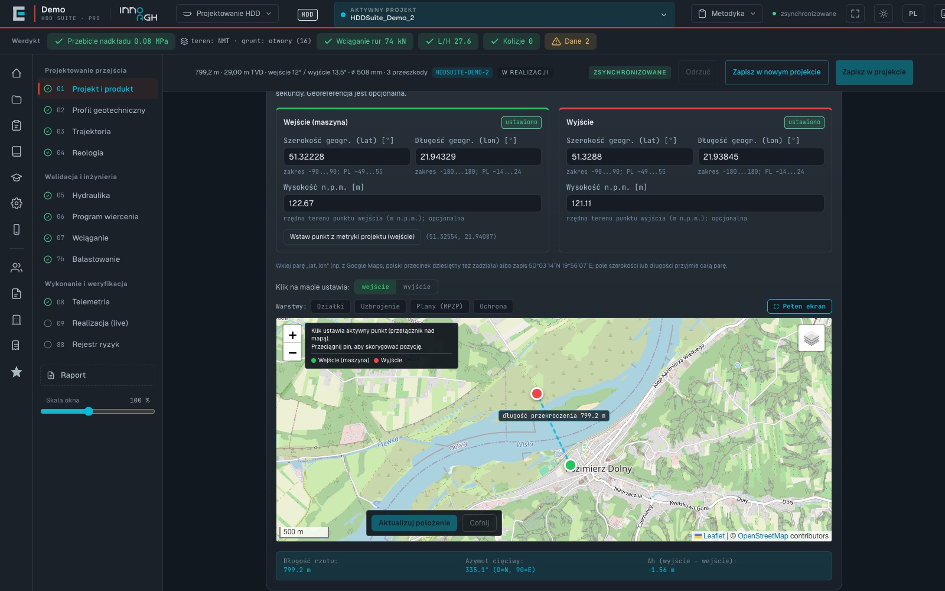945x591 pixels.
Task: Click the red exit pin on map
Action: [537, 394]
